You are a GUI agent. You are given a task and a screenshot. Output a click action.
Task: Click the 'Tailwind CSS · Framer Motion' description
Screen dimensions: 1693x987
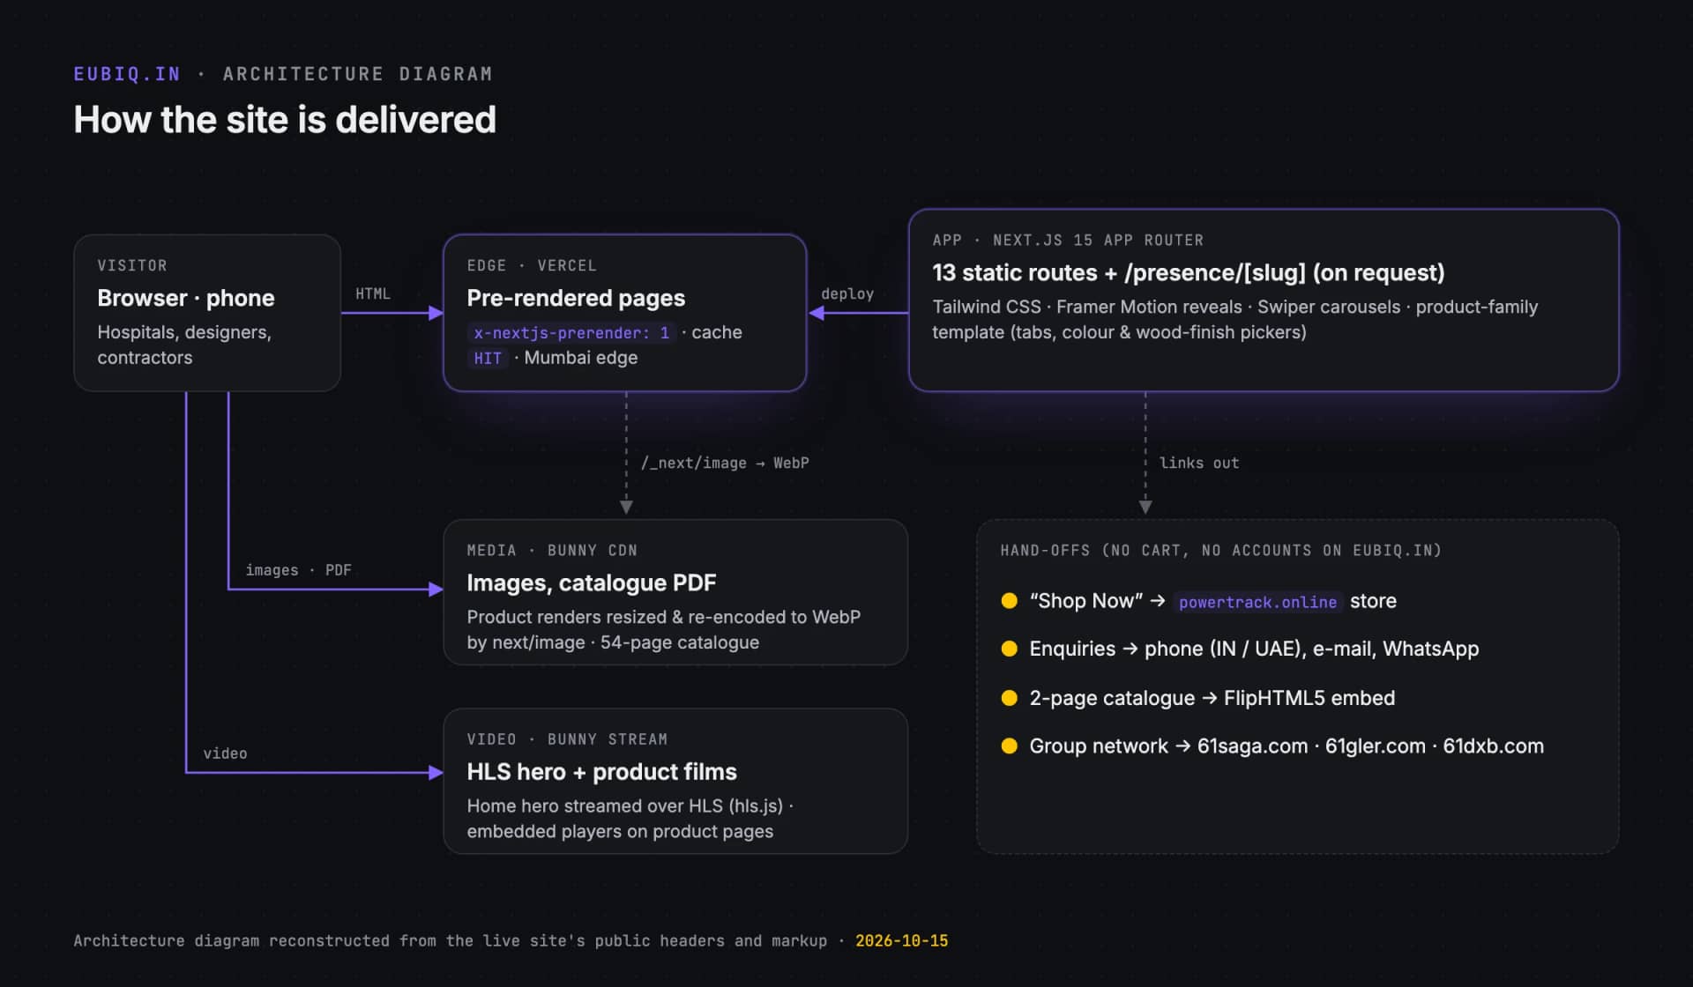(x=1235, y=319)
